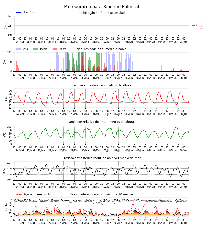Click the red horizontal accumulated precipitation line
Screen dimensions: 203x228
(x=101, y=26)
